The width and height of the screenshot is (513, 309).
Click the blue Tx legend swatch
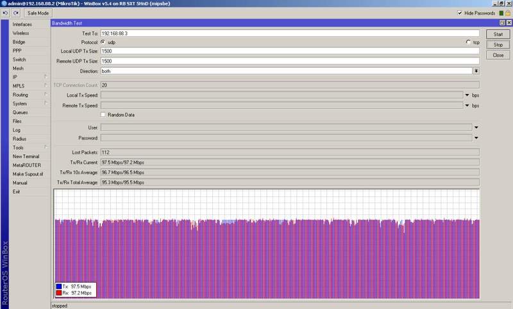pos(59,286)
